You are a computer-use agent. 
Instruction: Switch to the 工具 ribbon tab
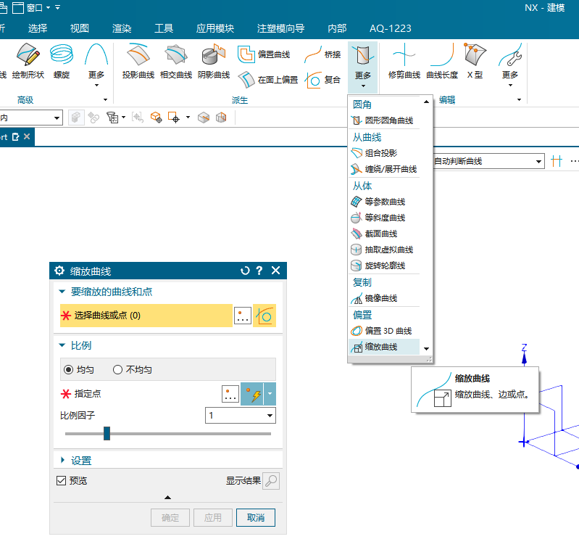(x=164, y=28)
